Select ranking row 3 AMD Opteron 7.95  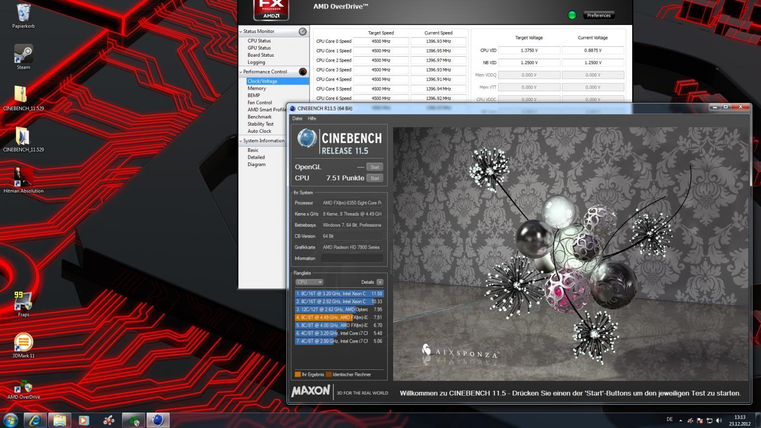[339, 310]
